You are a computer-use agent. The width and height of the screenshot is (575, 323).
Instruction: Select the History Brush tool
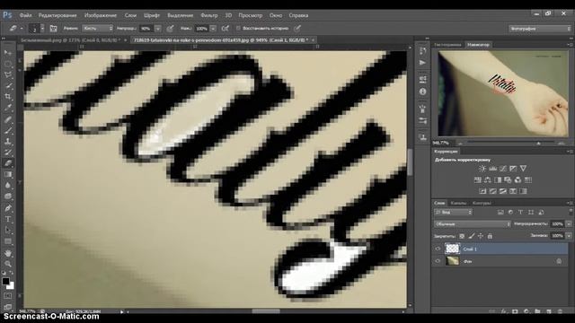[x=8, y=152]
